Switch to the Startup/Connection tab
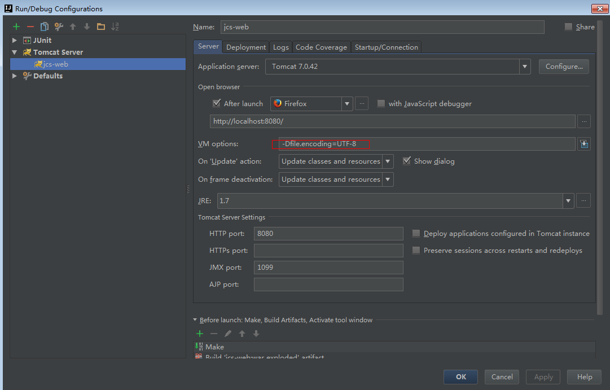This screenshot has width=610, height=390. click(x=387, y=47)
